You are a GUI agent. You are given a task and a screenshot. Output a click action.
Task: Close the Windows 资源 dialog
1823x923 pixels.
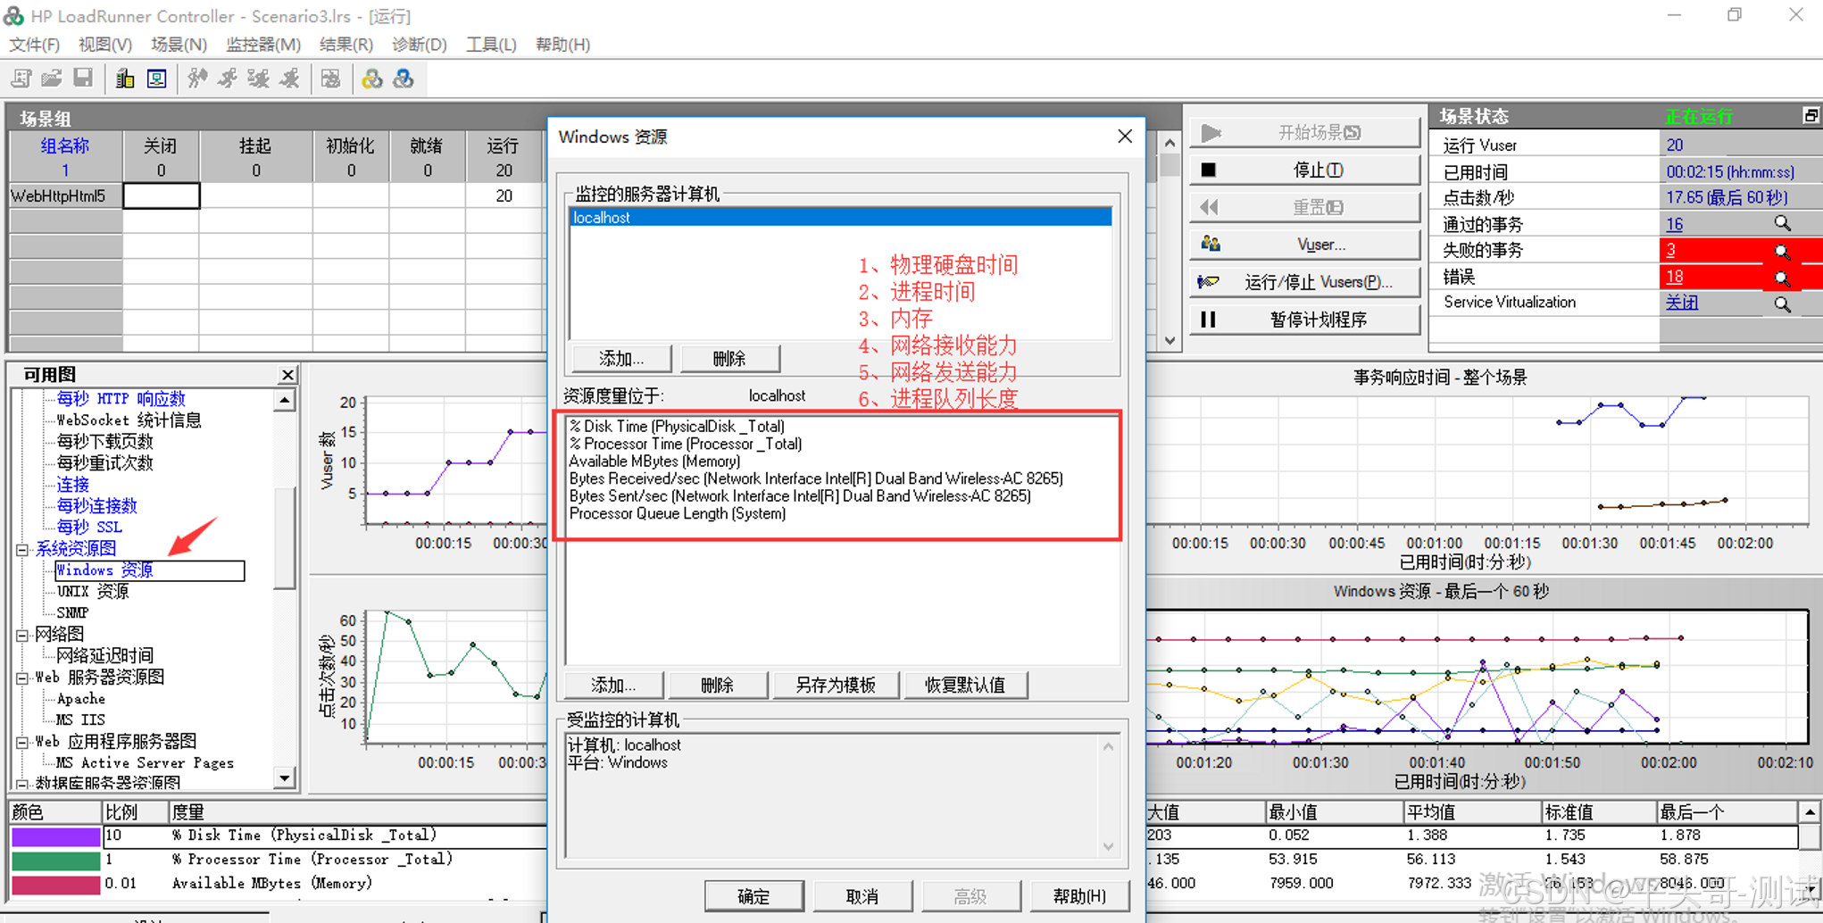pyautogui.click(x=1125, y=136)
